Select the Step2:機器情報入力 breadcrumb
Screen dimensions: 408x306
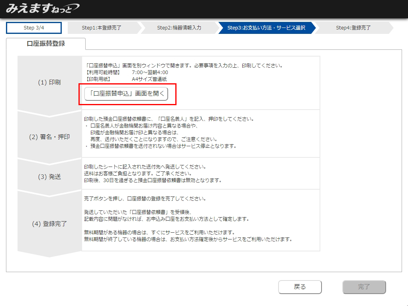(179, 28)
